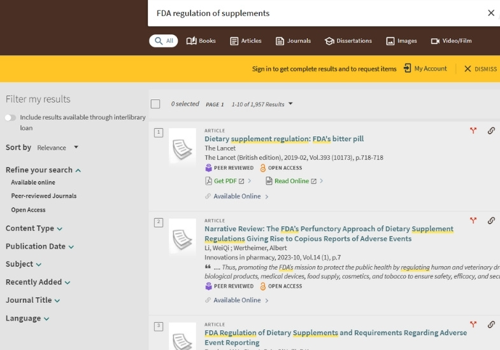Switch to the Articles tab
Viewport: 500px width, 350px height.
click(245, 41)
